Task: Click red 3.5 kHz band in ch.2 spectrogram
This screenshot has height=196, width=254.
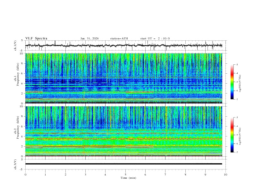Action: point(123,139)
